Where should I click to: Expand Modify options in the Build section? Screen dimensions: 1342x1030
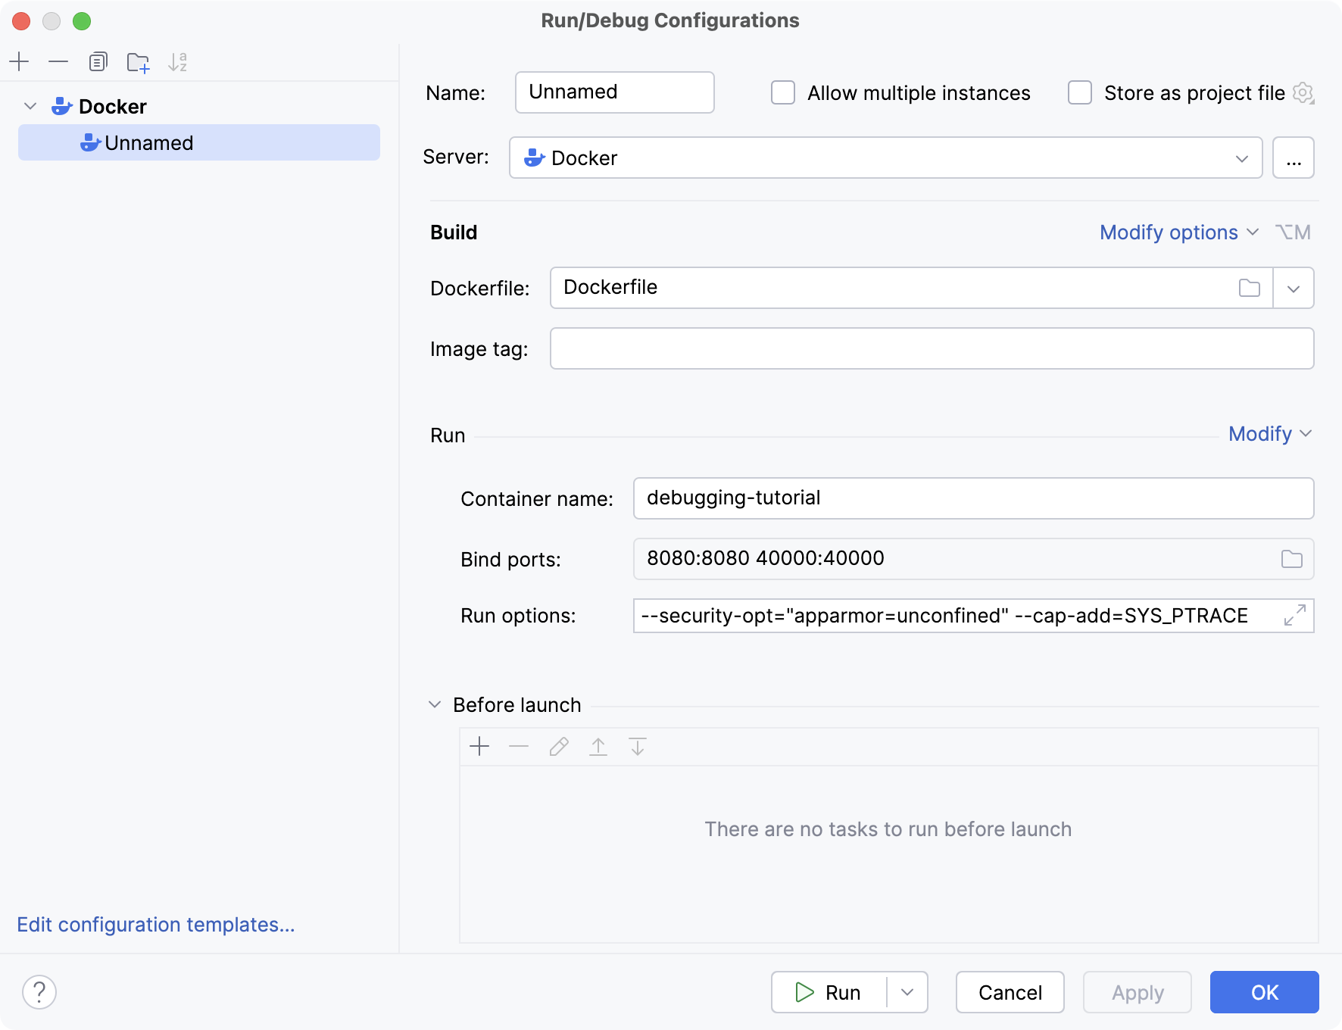point(1177,233)
